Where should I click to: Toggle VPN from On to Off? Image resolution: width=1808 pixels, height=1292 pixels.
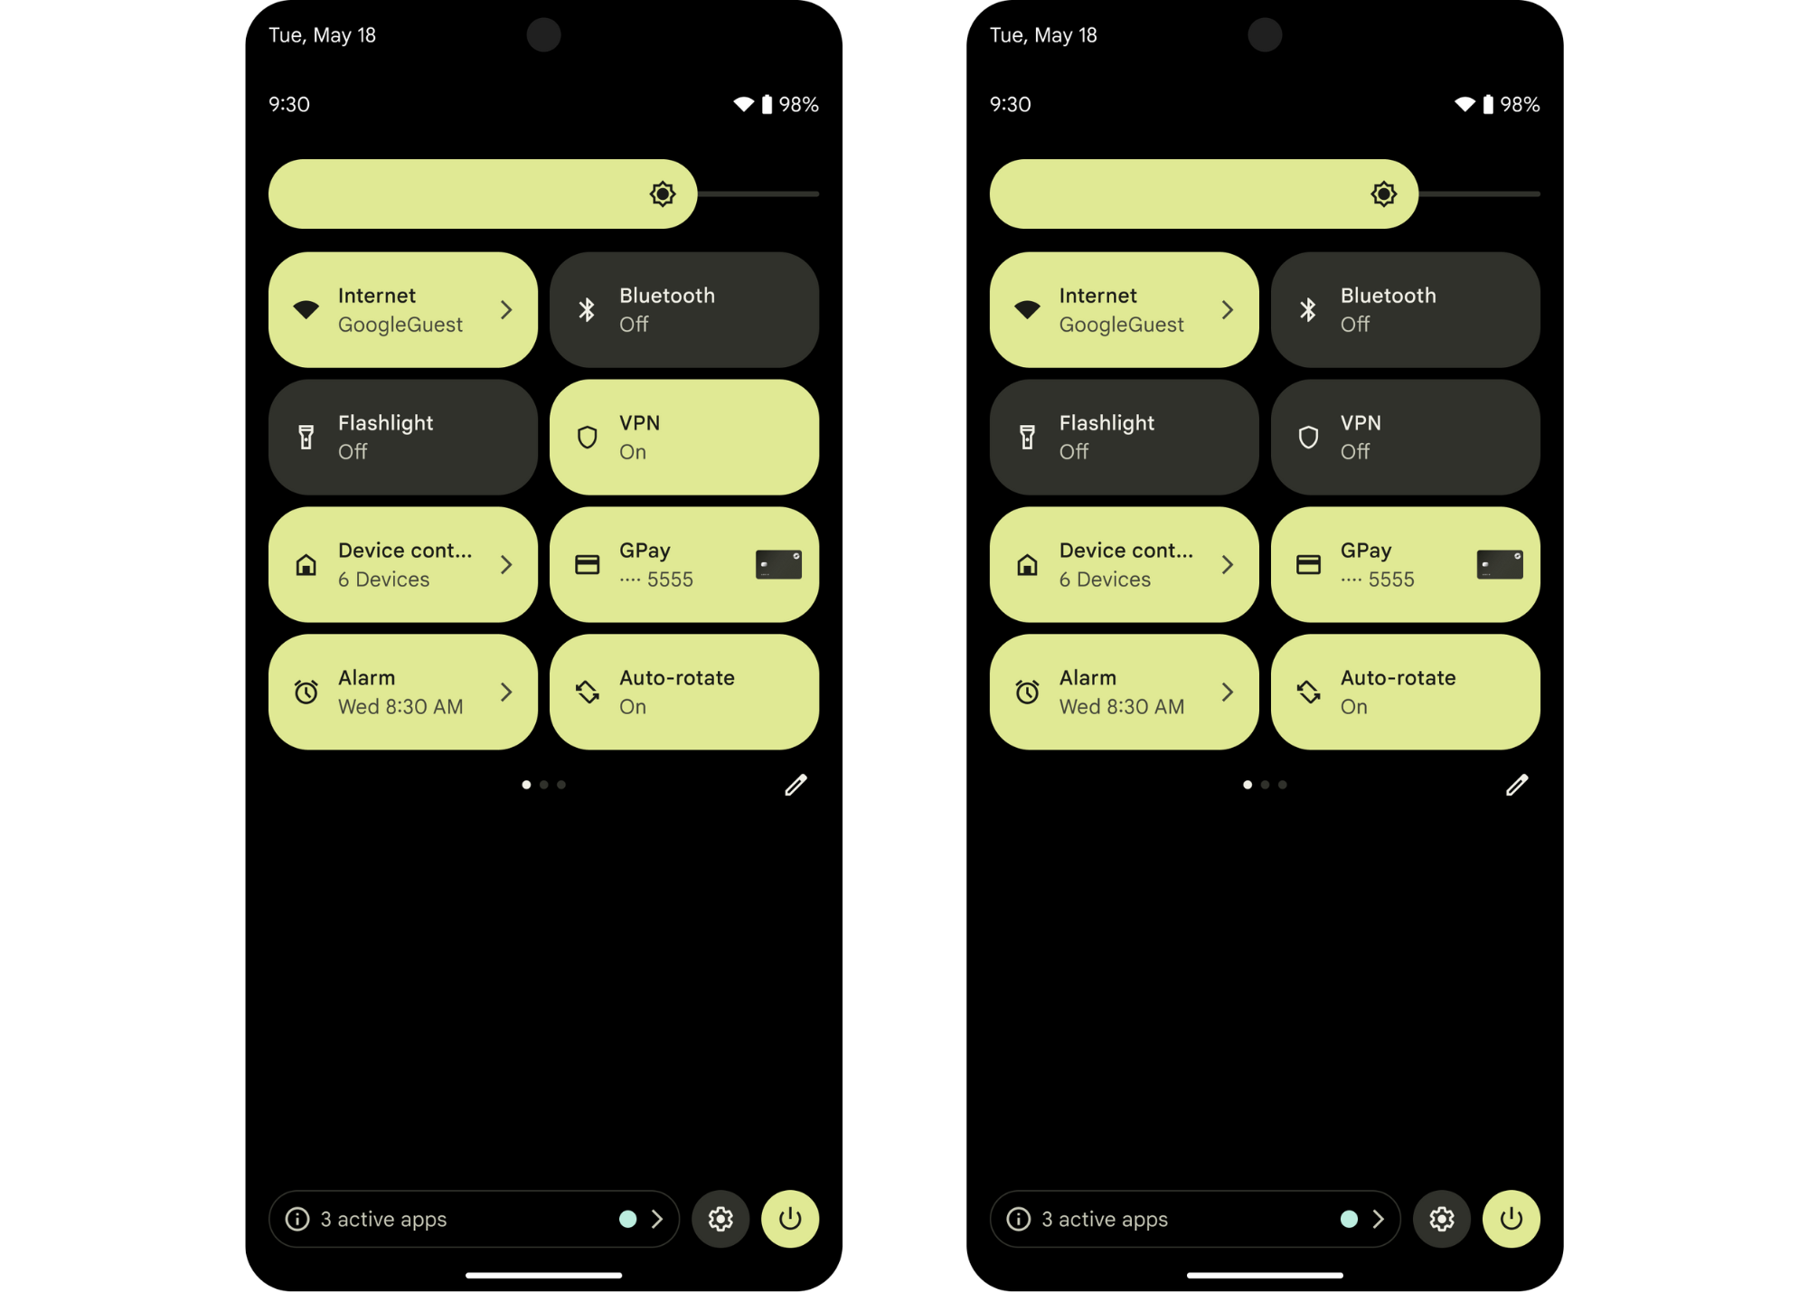(685, 437)
